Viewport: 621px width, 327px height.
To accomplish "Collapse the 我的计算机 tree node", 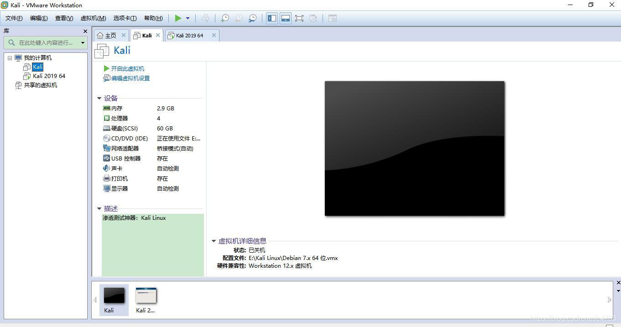I will pos(10,58).
